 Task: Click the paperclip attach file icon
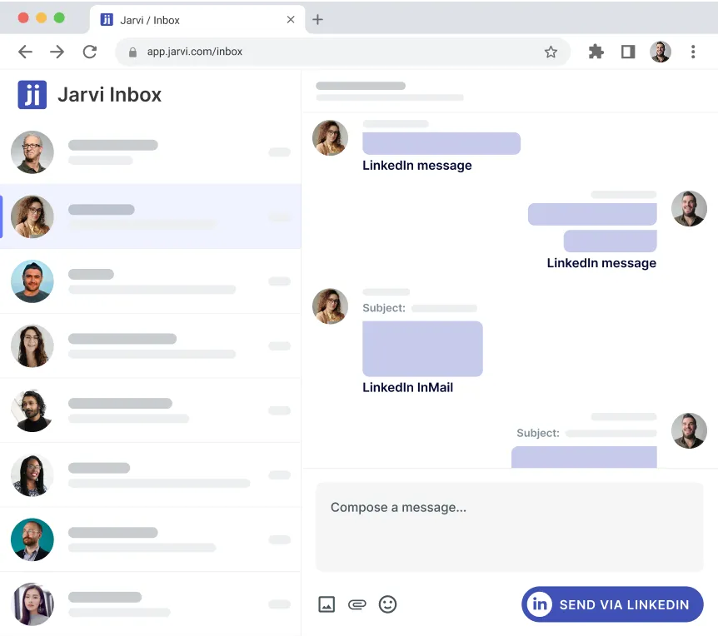[x=357, y=604]
